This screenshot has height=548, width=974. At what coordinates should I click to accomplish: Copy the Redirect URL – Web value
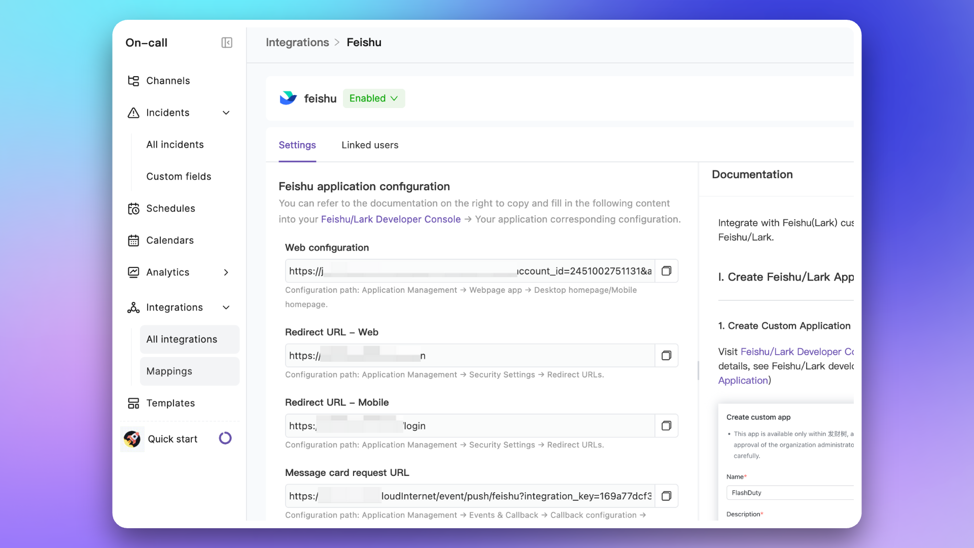pos(666,356)
